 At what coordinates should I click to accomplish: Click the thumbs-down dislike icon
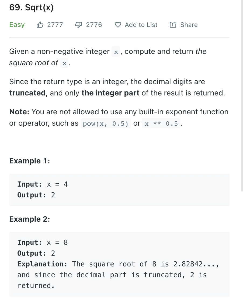pyautogui.click(x=78, y=25)
